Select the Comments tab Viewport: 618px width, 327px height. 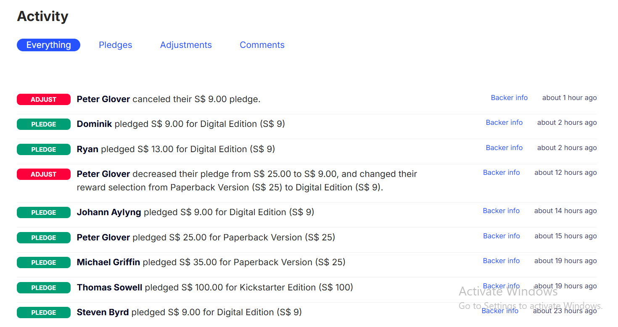(262, 45)
